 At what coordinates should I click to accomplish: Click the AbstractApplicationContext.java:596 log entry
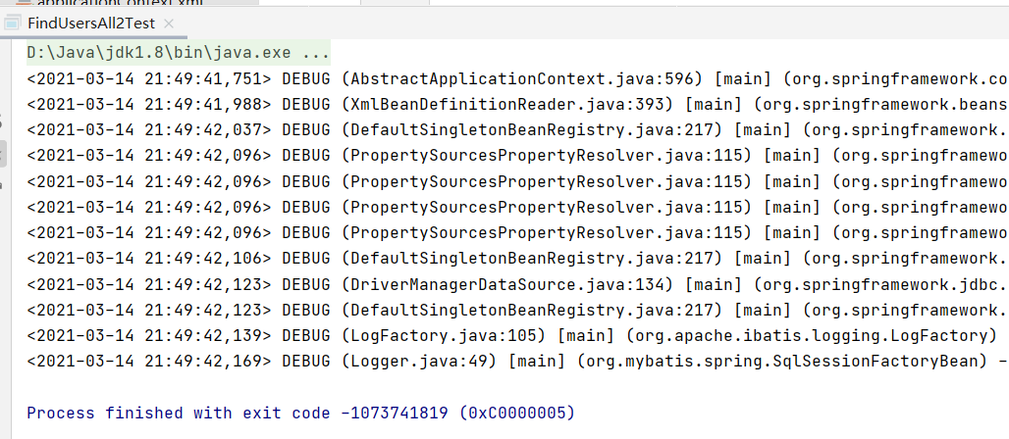coord(516,79)
